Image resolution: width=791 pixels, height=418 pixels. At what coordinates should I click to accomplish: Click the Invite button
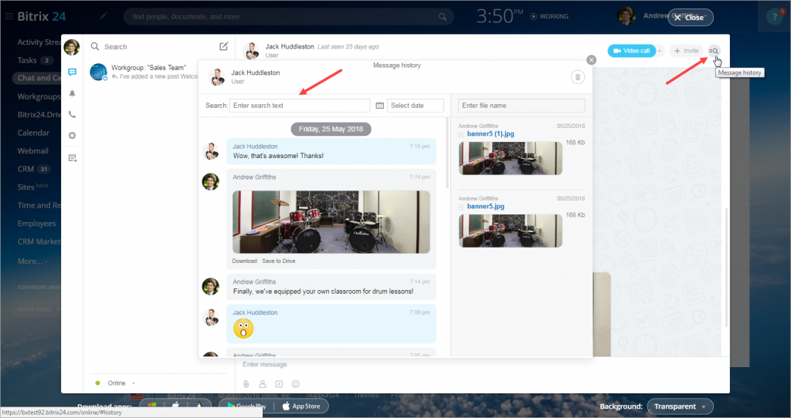point(686,51)
